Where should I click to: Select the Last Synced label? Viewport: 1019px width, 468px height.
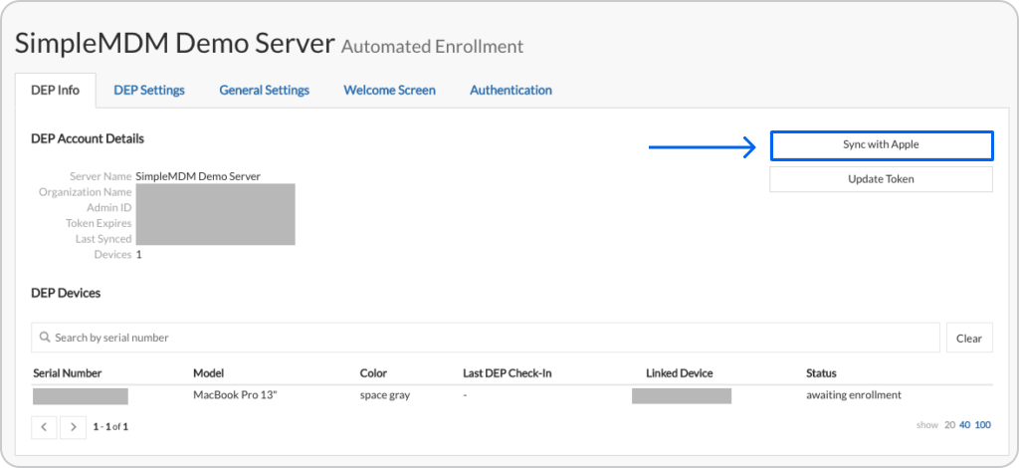click(103, 239)
